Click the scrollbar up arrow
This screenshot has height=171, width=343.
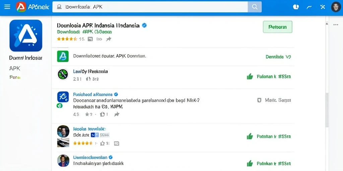pos(327,23)
